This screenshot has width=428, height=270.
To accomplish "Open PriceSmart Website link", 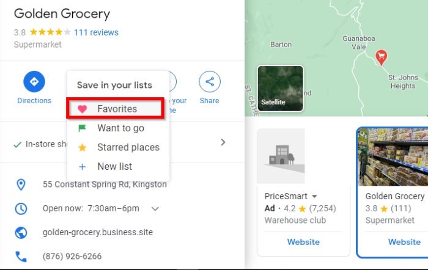I will [303, 242].
